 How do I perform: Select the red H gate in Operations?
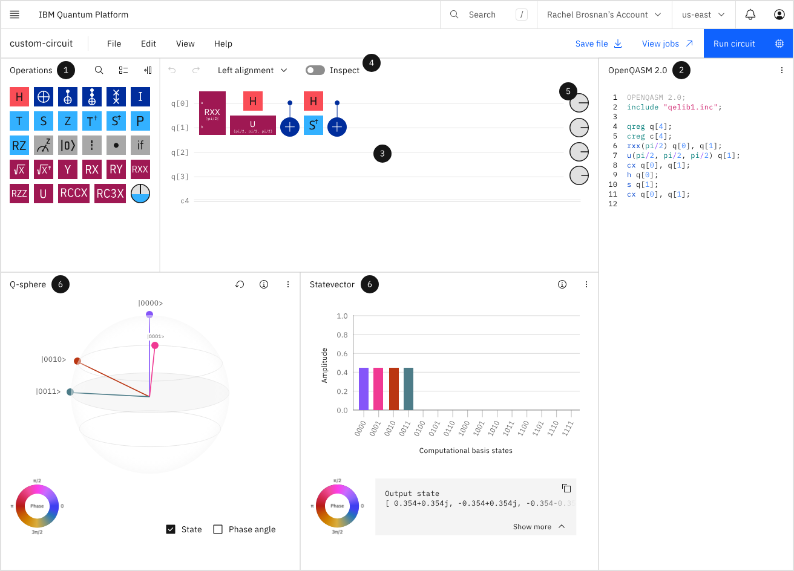coord(19,97)
